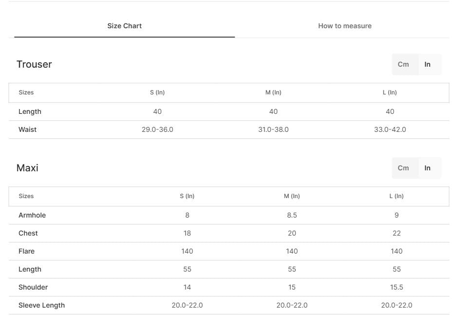Click the 15.5 shoulder measurement
This screenshot has width=454, height=329.
[397, 287]
